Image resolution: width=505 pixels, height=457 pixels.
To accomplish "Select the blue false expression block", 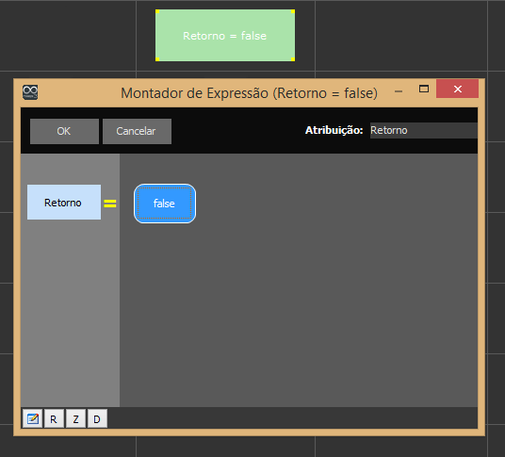I will [165, 204].
